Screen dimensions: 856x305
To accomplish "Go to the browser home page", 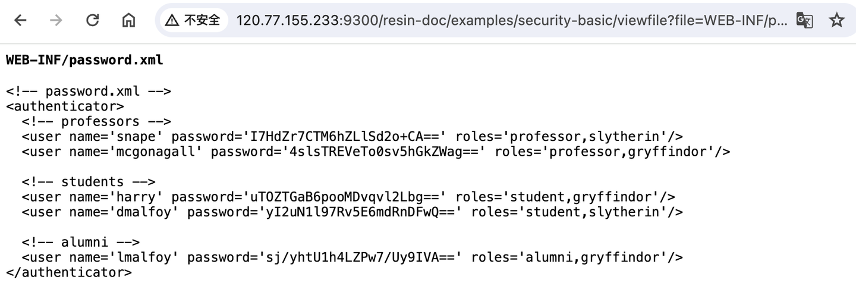I will click(x=128, y=20).
